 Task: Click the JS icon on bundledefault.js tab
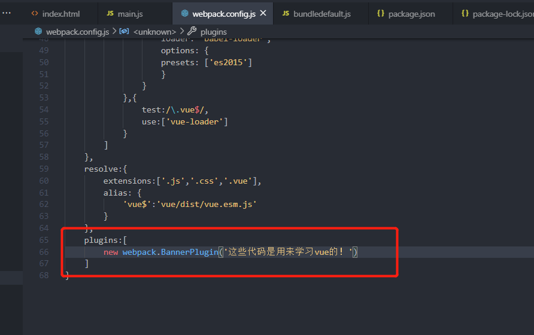pyautogui.click(x=286, y=13)
